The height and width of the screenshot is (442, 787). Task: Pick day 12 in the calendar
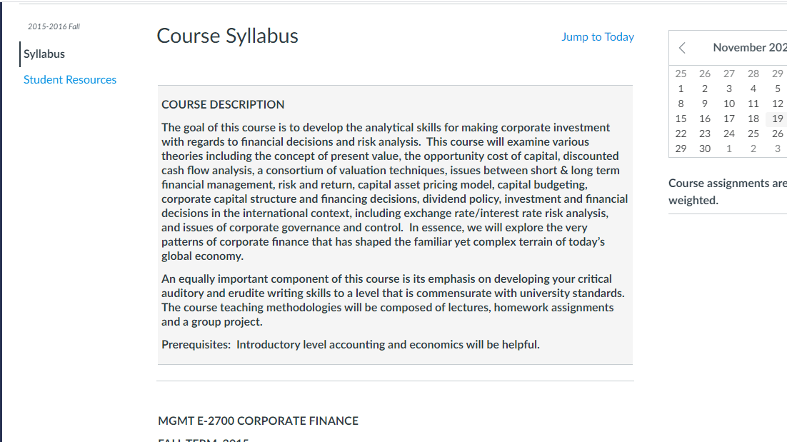(x=777, y=104)
